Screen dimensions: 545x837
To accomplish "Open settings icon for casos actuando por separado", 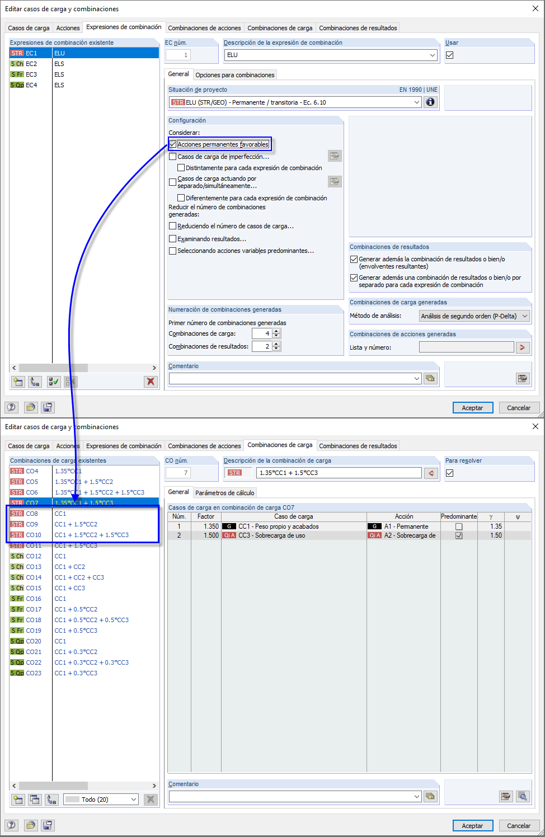I will pos(335,181).
